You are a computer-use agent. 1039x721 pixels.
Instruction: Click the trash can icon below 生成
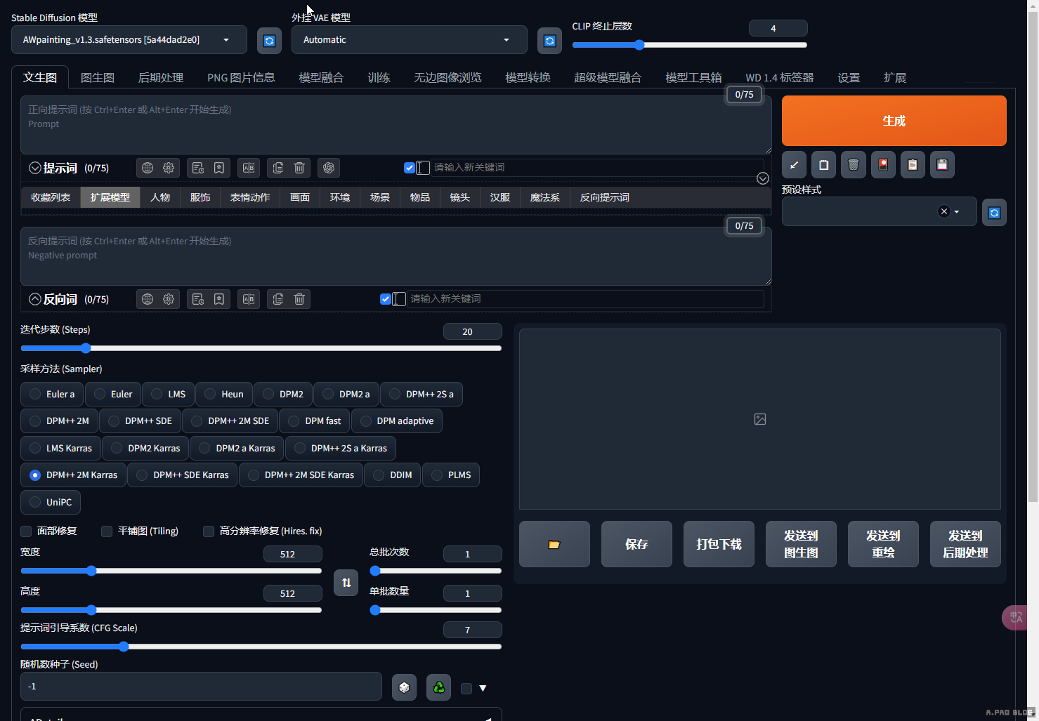(853, 165)
